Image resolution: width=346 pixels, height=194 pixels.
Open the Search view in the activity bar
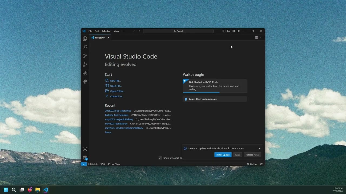pyautogui.click(x=85, y=47)
